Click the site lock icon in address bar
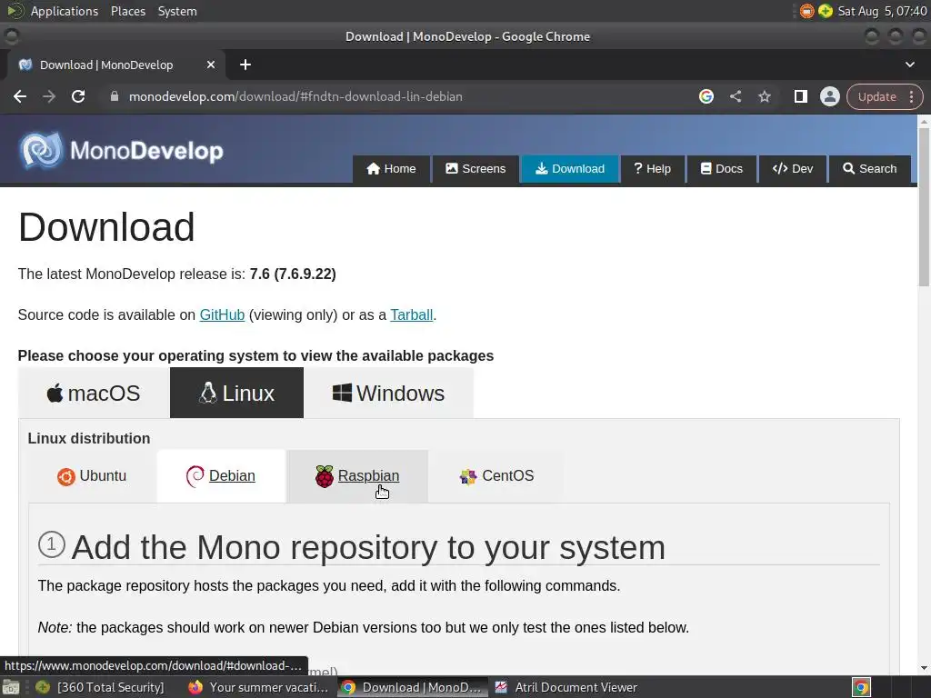 114,96
